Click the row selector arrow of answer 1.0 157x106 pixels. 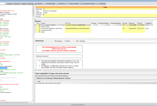35,25
